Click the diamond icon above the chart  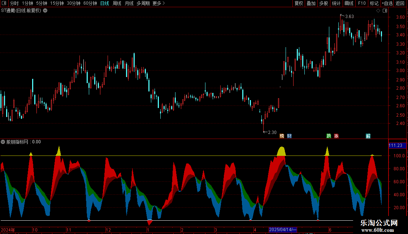pos(378,11)
